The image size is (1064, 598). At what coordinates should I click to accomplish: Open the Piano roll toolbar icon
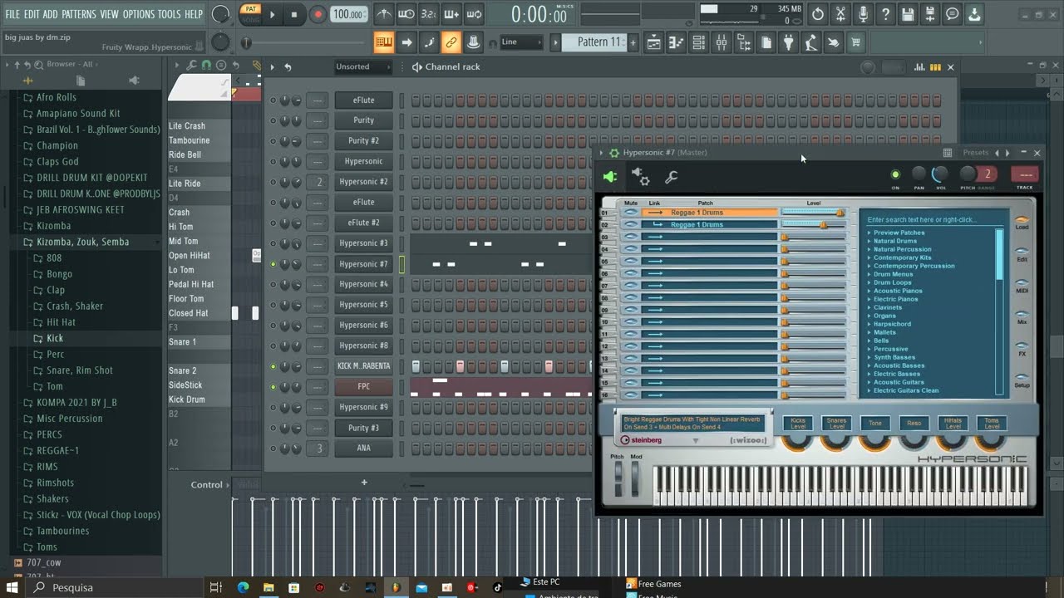pos(677,42)
